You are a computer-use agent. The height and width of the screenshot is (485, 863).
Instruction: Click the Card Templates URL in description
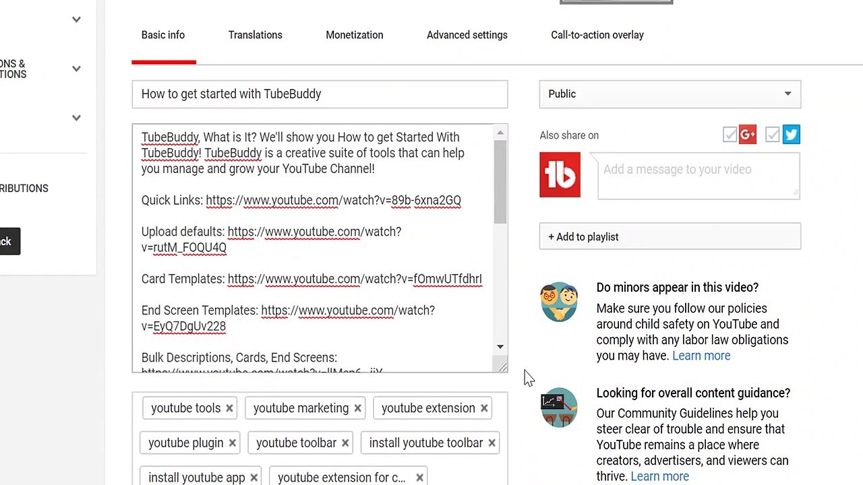click(x=355, y=279)
